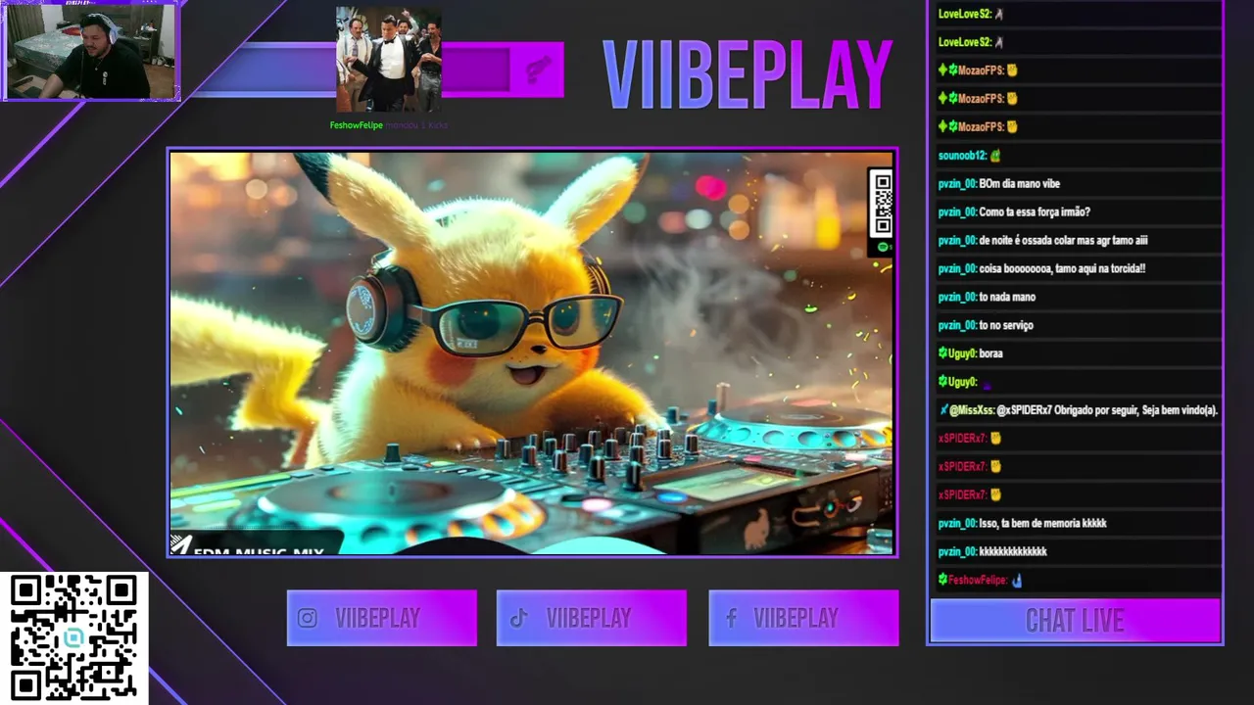Click Uguy0's message "boraa"
The image size is (1254, 705).
(991, 353)
